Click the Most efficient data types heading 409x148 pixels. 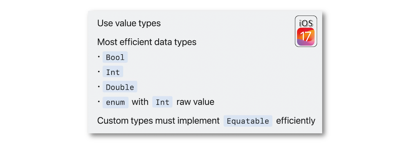click(x=146, y=42)
